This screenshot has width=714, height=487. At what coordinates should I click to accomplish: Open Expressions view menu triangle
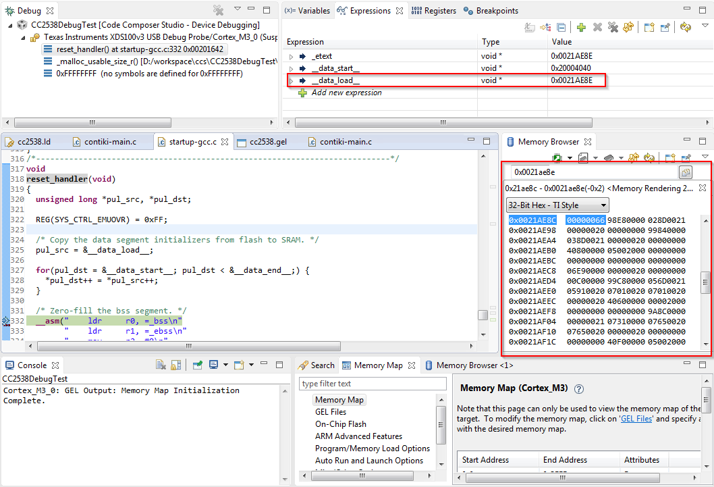[x=705, y=26]
